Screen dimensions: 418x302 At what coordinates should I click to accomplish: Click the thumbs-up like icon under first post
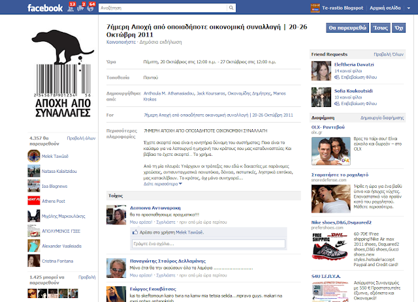pos(135,232)
